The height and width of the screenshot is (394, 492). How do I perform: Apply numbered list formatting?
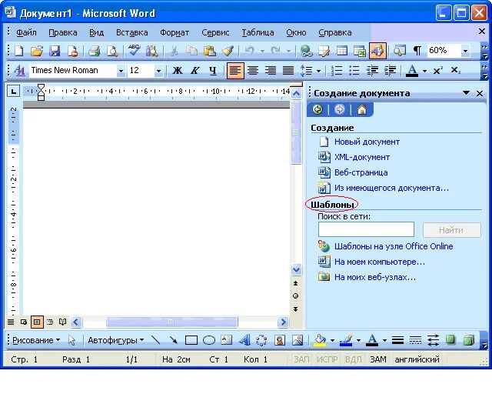(x=337, y=70)
